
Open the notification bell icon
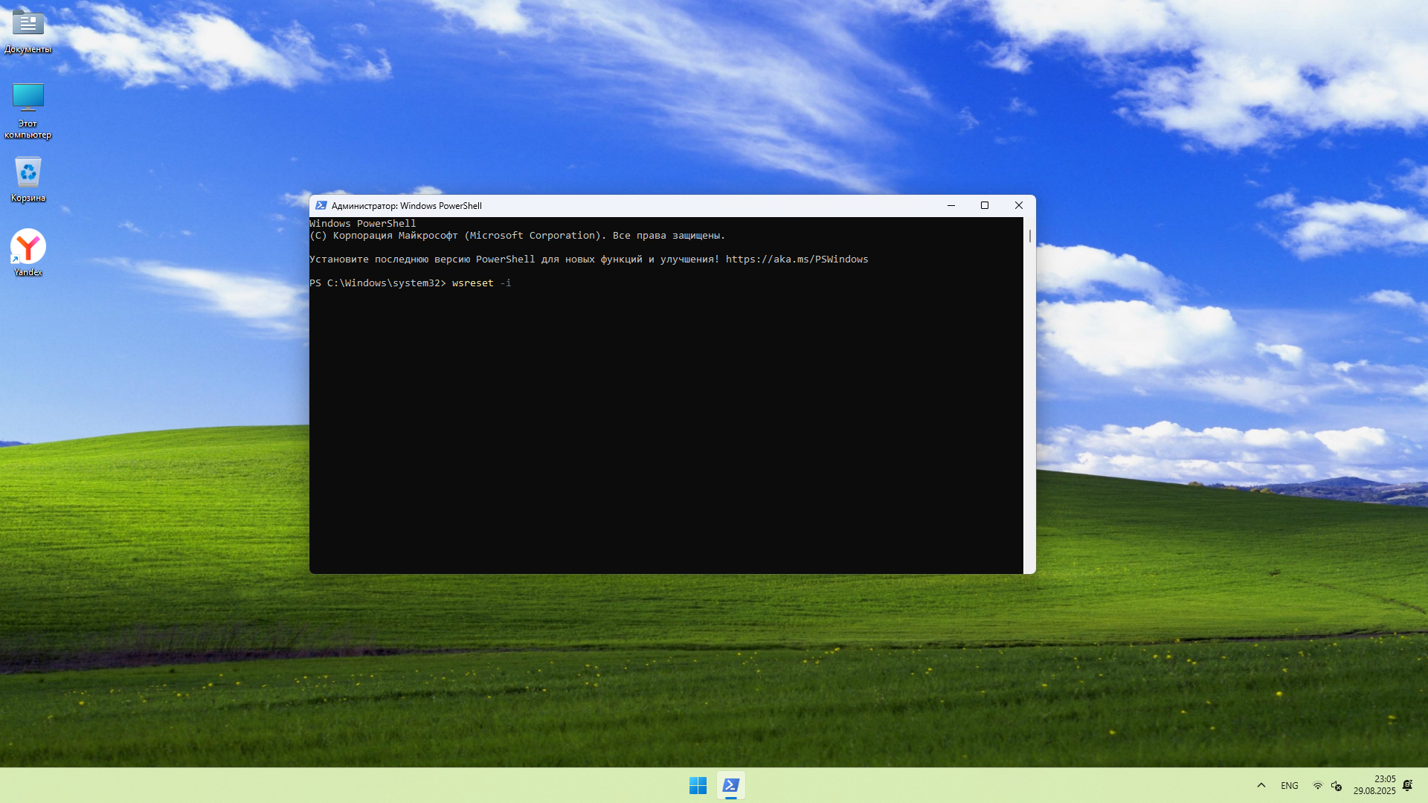click(1407, 786)
